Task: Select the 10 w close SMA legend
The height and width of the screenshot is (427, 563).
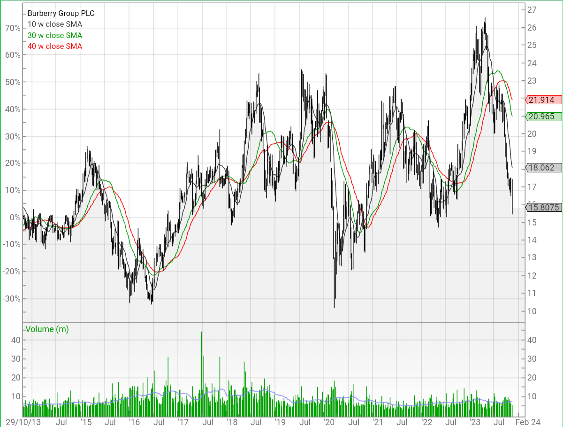Action: [55, 24]
